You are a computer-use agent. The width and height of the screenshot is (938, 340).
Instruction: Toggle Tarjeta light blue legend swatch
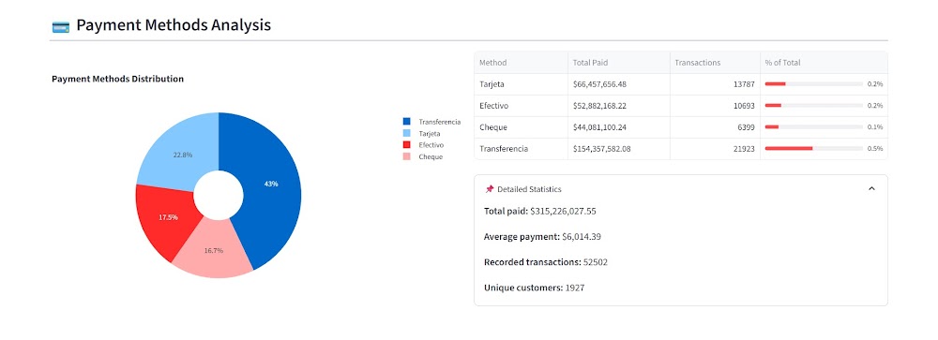point(407,133)
